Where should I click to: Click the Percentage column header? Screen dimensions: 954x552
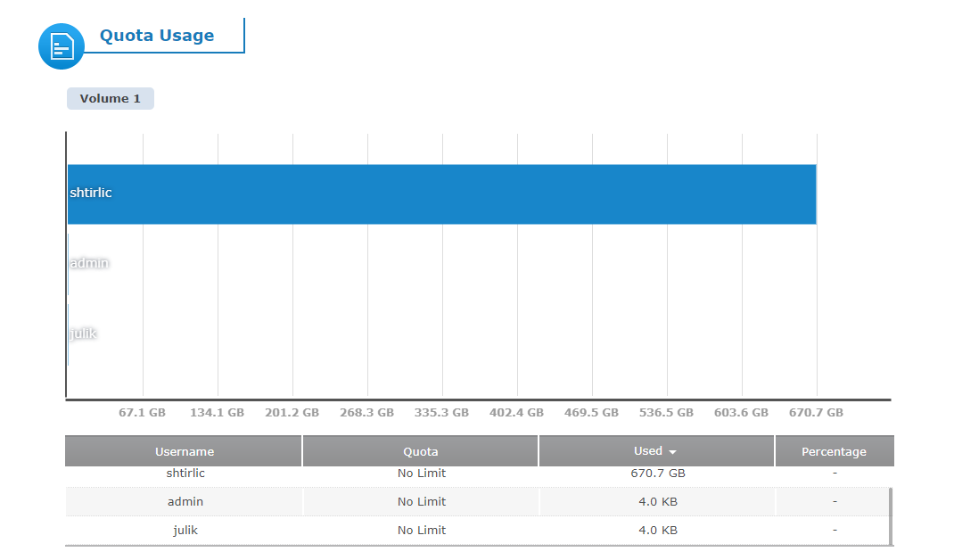(x=834, y=451)
